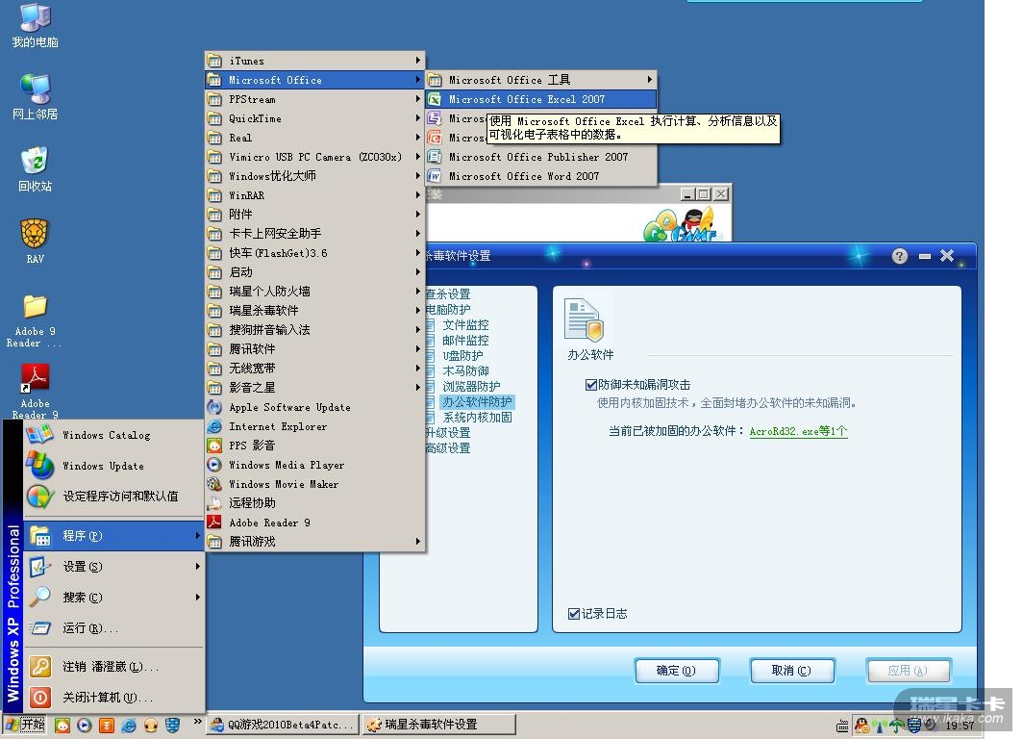Viewport: 1023px width, 739px height.
Task: Click the 确定(O) button
Action: (x=677, y=671)
